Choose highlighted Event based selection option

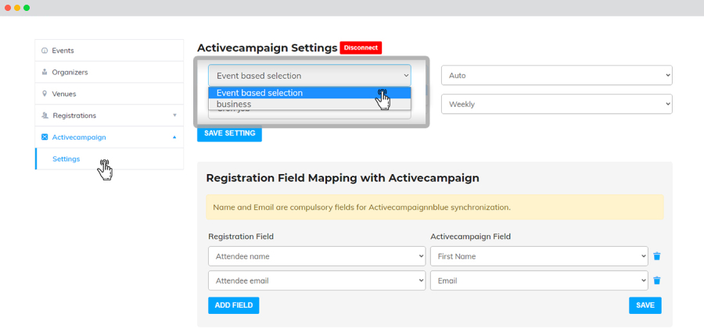(x=309, y=93)
